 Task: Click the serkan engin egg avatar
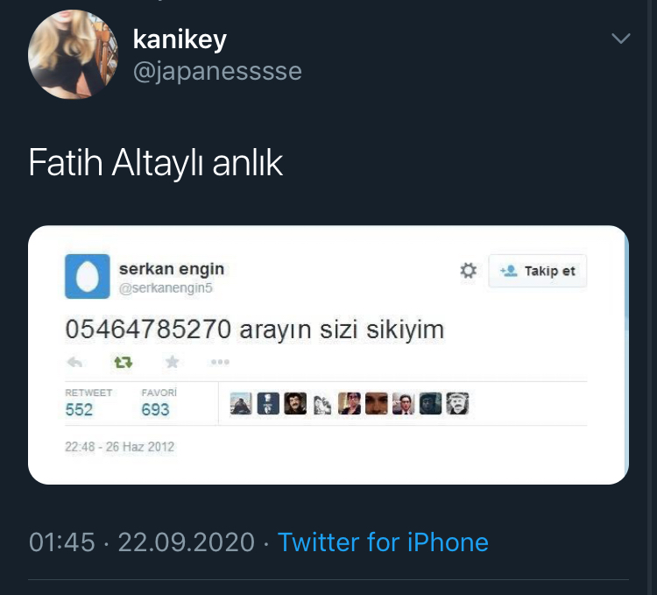pyautogui.click(x=87, y=276)
